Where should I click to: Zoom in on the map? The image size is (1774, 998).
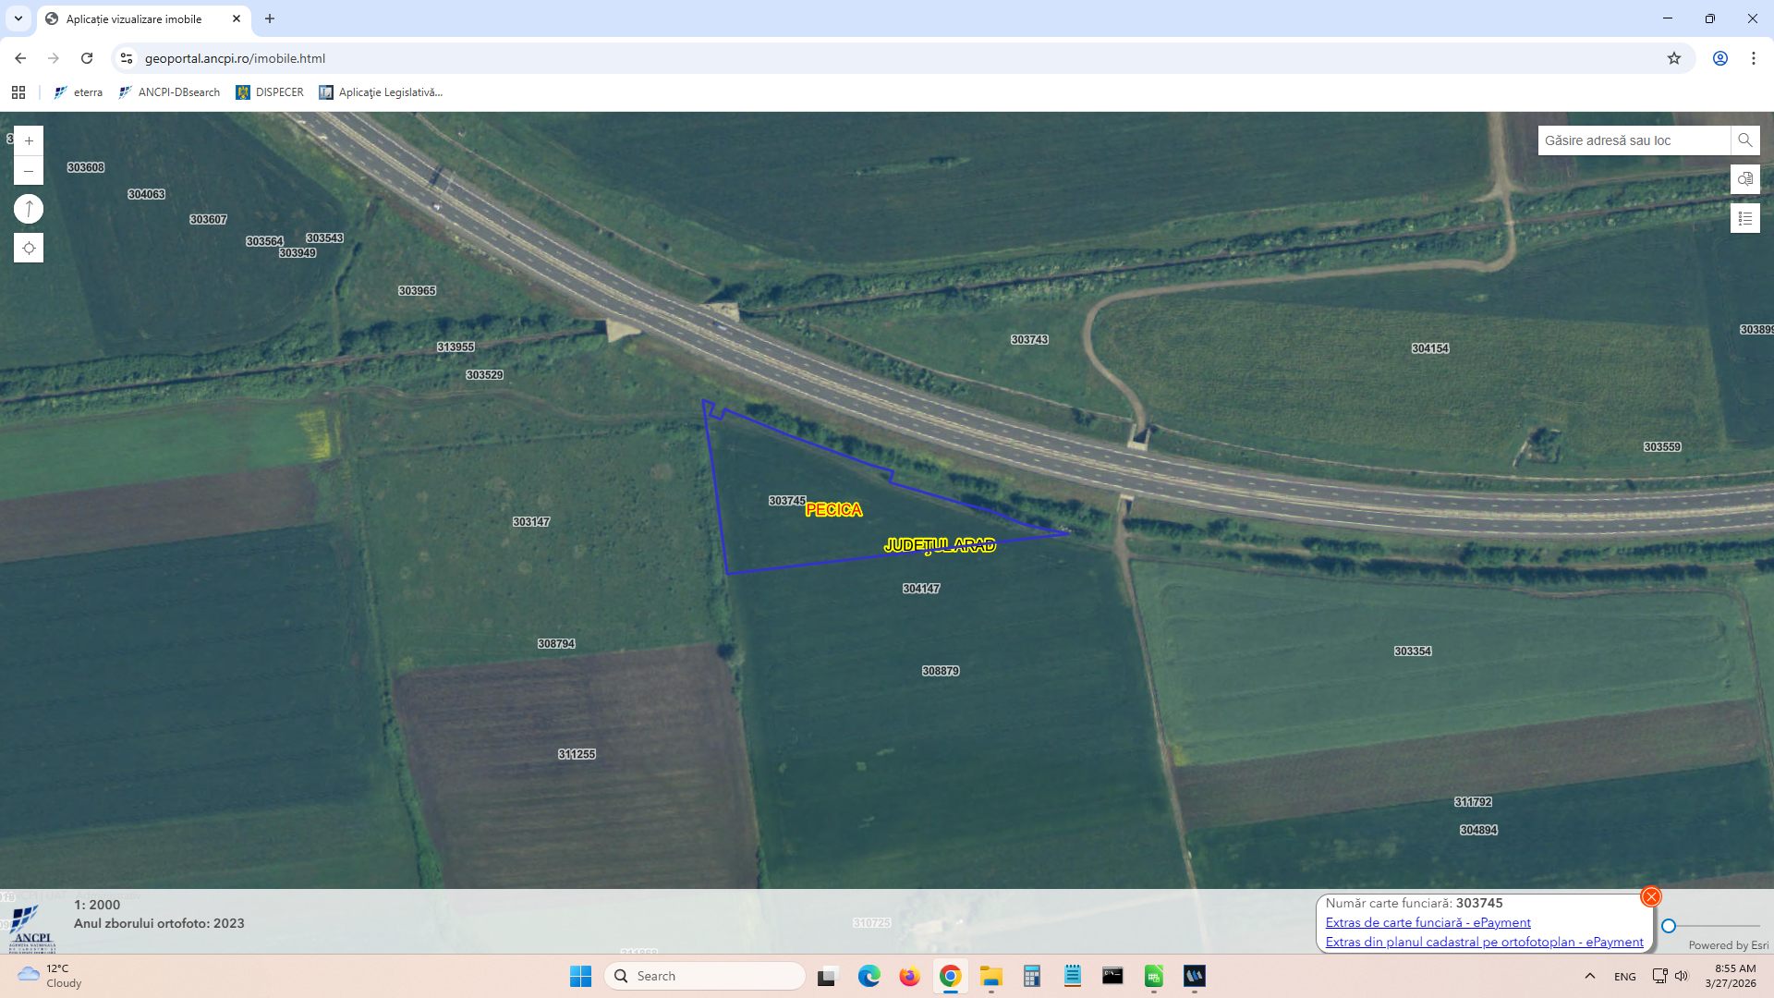(29, 140)
